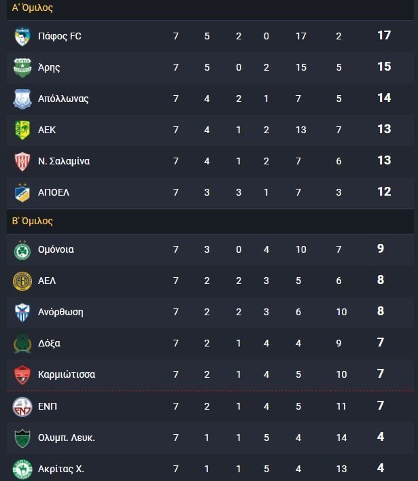Screen dimensions: 418x481
Task: Open the Πάφος FC team name link
Action: point(60,36)
